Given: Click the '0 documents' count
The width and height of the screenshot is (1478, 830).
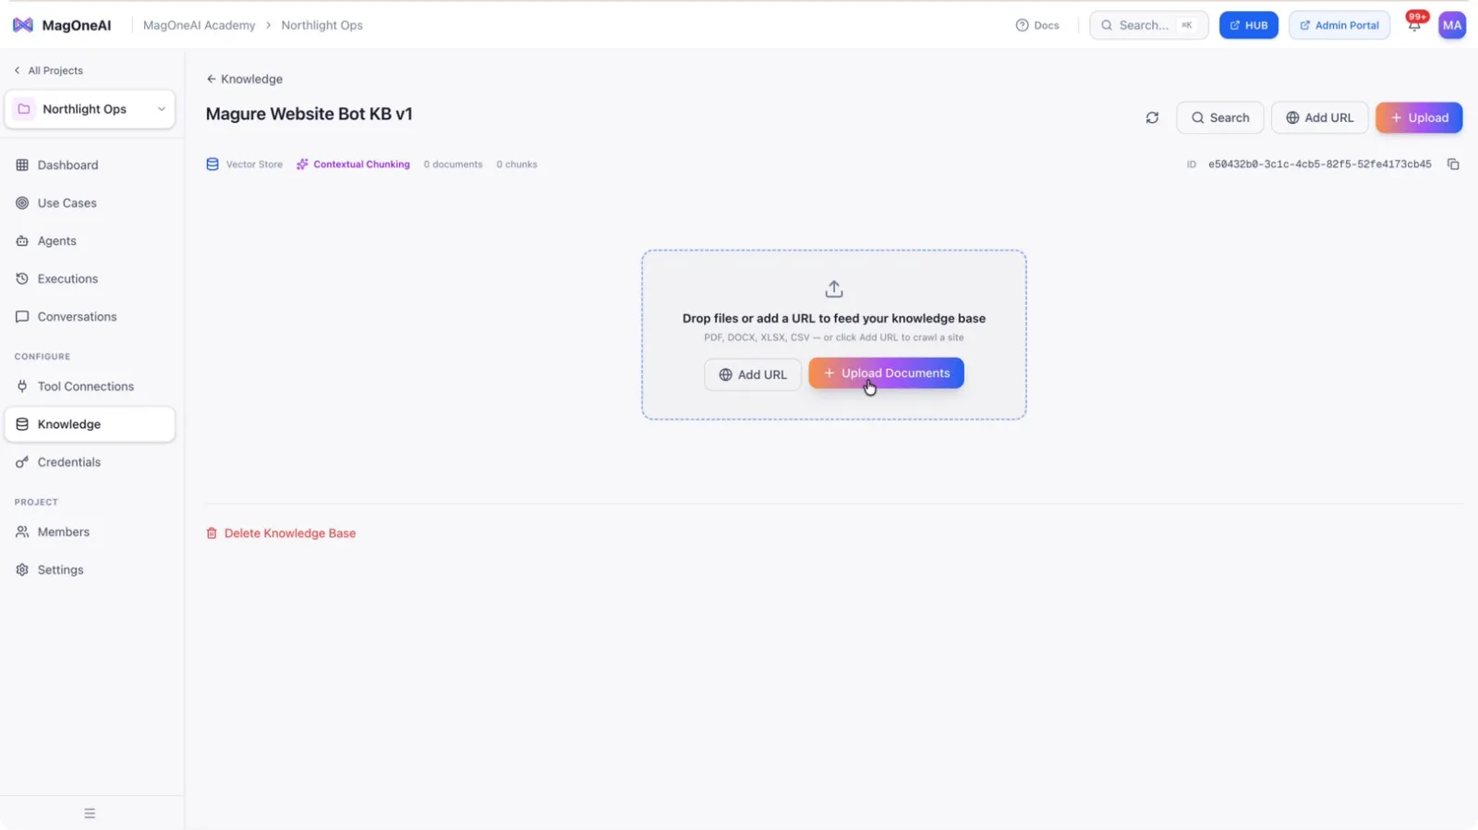Looking at the screenshot, I should pyautogui.click(x=453, y=165).
